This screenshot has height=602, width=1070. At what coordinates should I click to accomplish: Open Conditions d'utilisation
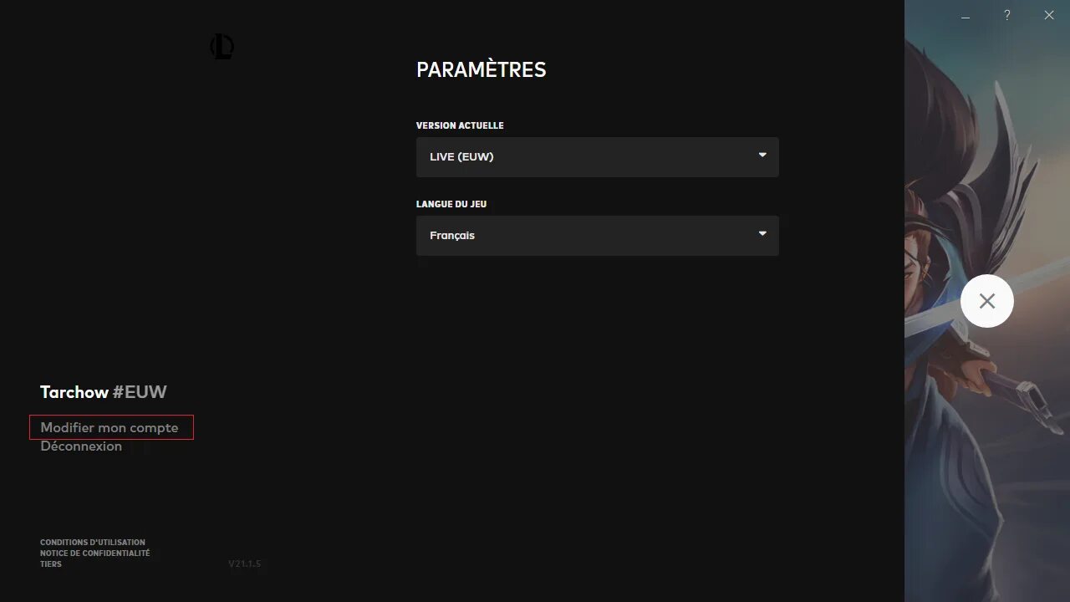tap(93, 543)
